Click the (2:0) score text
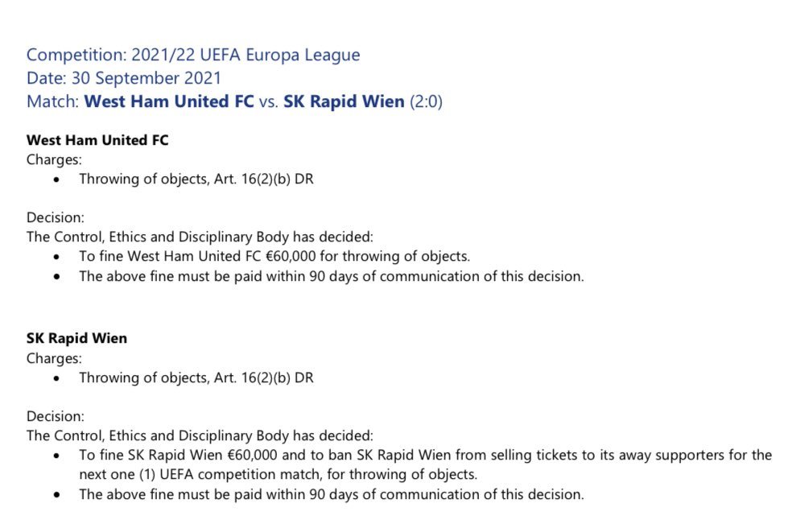 (426, 101)
